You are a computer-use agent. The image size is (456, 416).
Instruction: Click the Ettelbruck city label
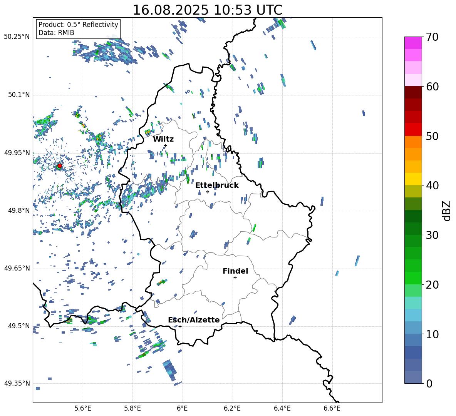[x=217, y=185]
